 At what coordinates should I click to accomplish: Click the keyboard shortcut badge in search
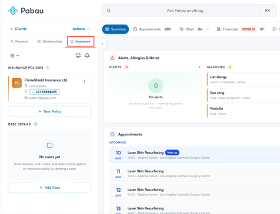click(267, 11)
